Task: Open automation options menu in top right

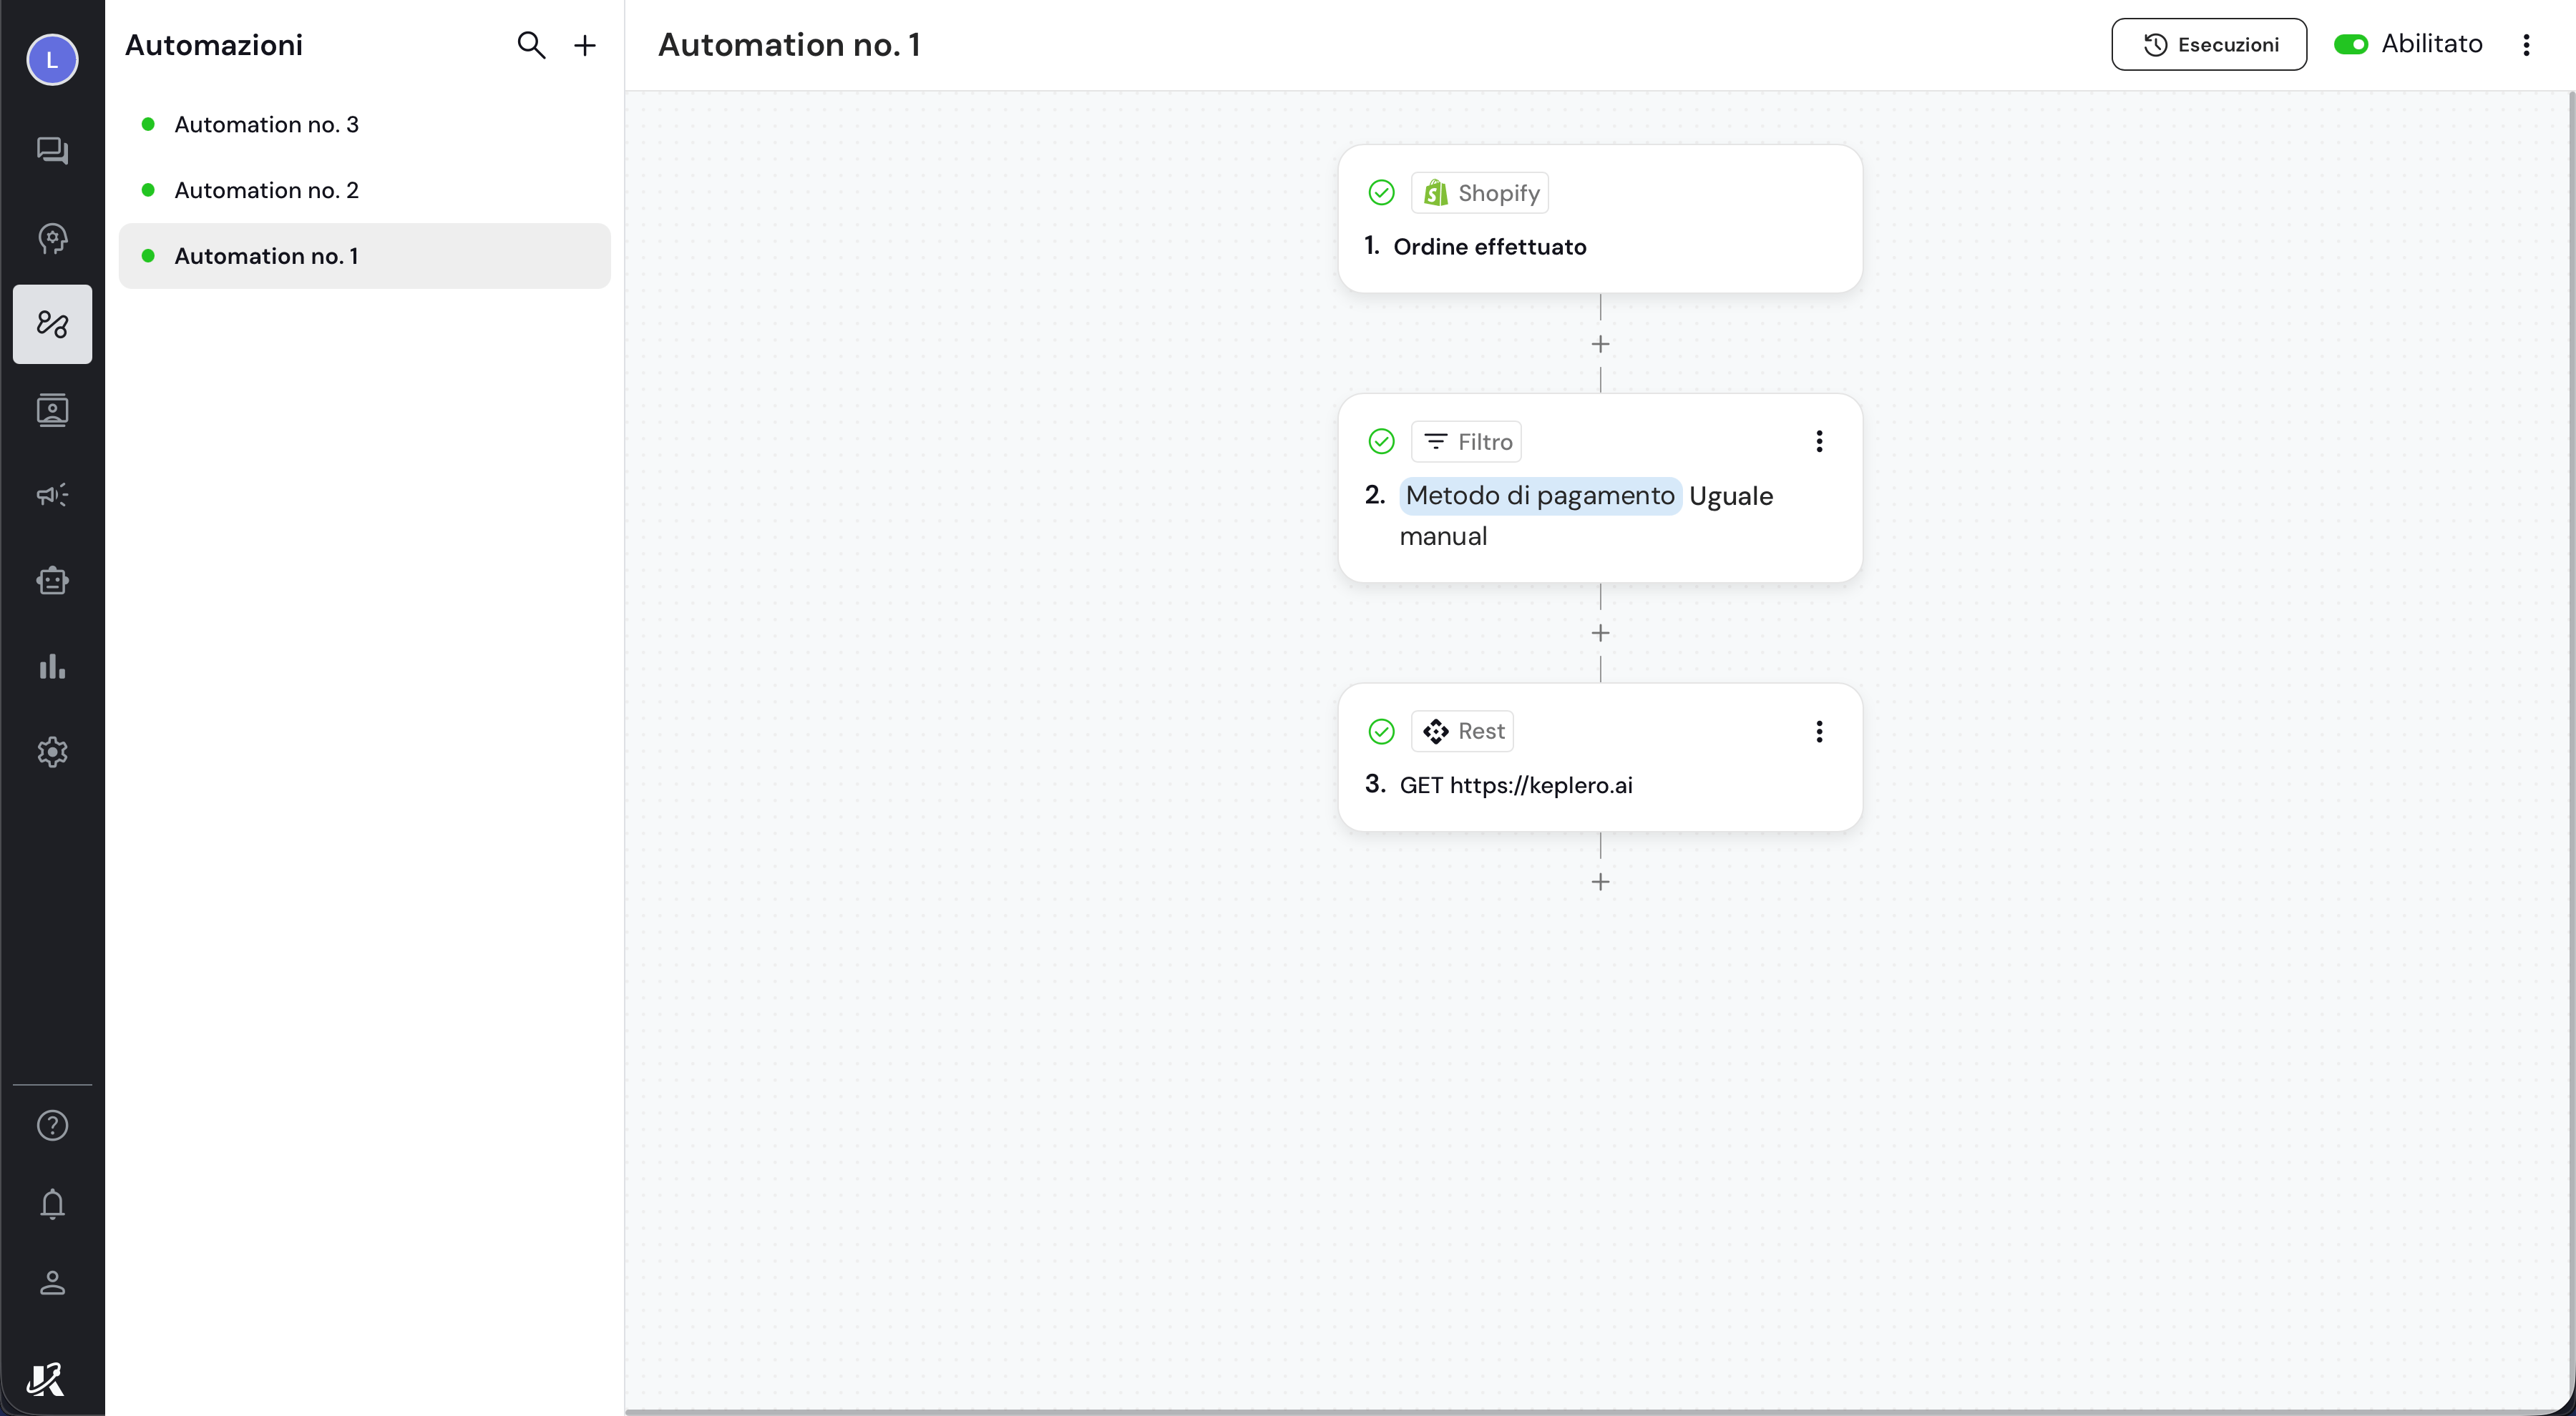Action: (2526, 45)
